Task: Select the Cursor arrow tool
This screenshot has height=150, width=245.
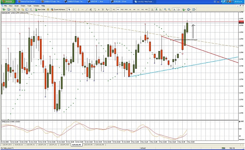Action: click(69, 9)
